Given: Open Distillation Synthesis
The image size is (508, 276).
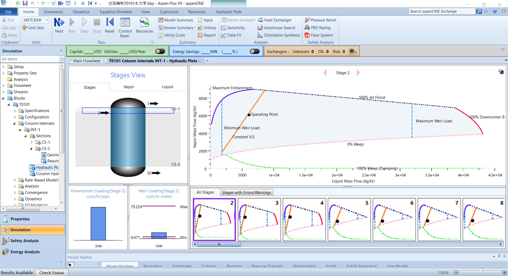Looking at the screenshot, I should 279,35.
